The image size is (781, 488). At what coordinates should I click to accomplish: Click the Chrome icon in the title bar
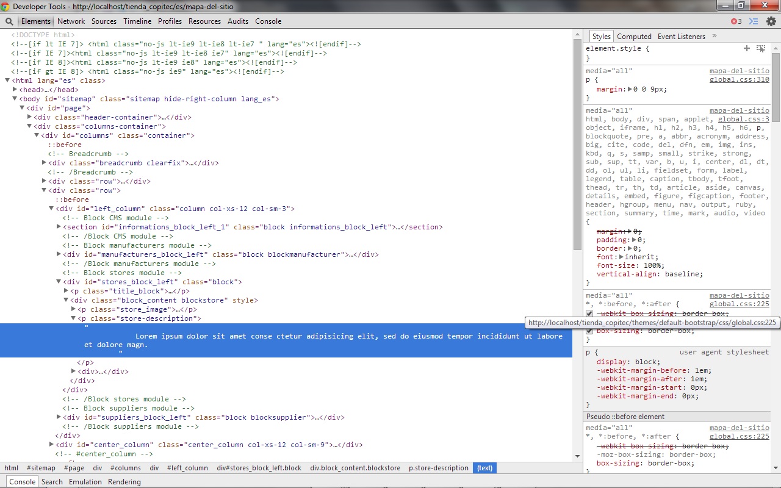click(5, 7)
